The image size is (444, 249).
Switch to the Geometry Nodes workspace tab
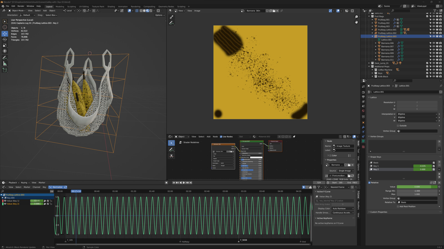pos(166,6)
